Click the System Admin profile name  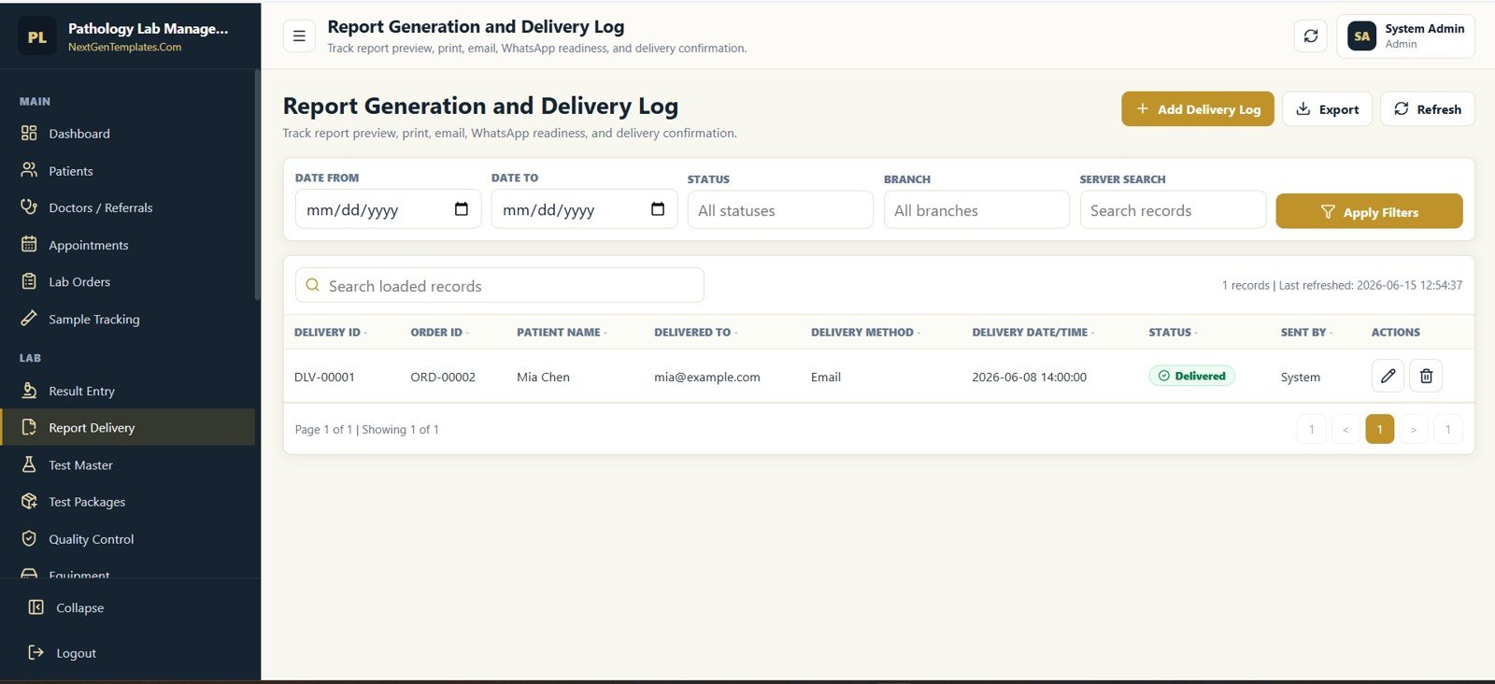coord(1424,29)
